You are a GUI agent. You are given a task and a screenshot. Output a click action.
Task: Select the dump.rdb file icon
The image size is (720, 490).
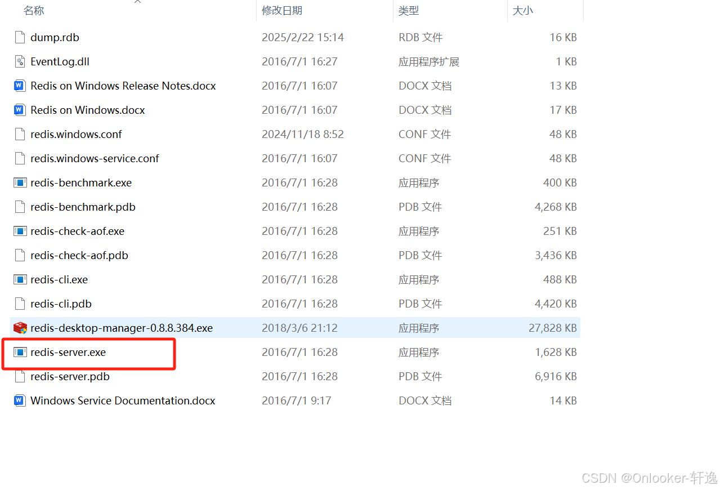(x=20, y=38)
